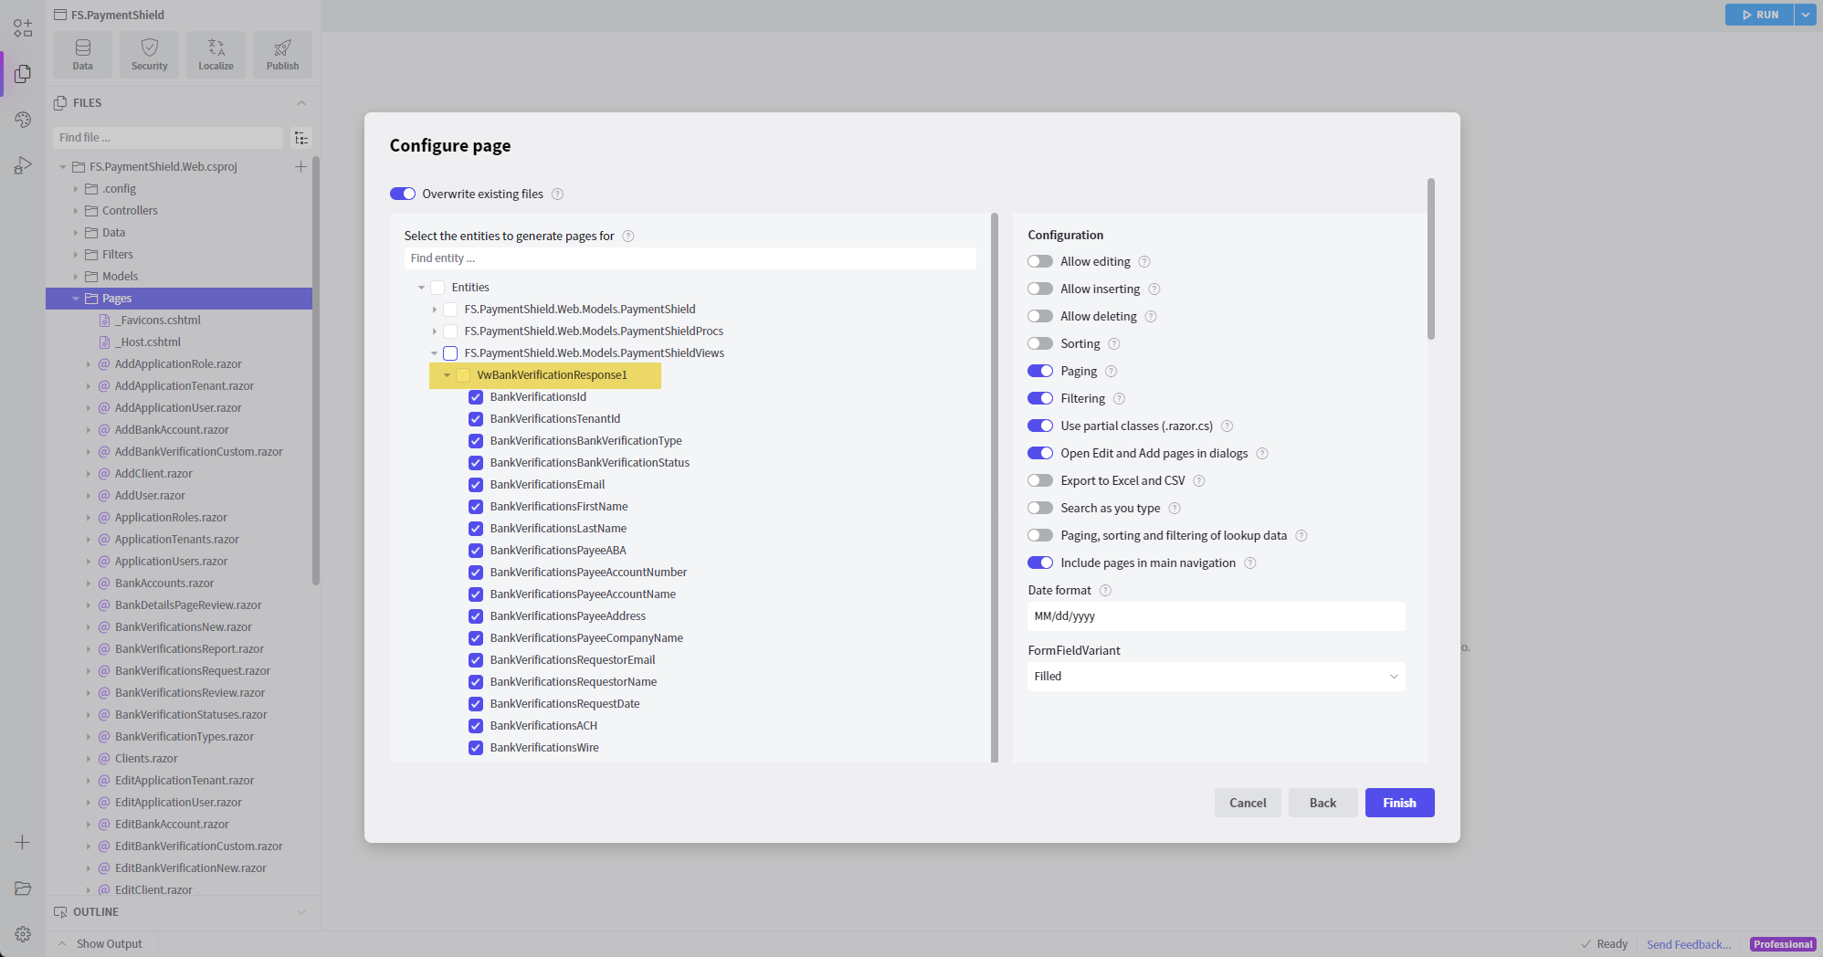The image size is (1823, 957).
Task: Click the Date format input field
Action: (1216, 616)
